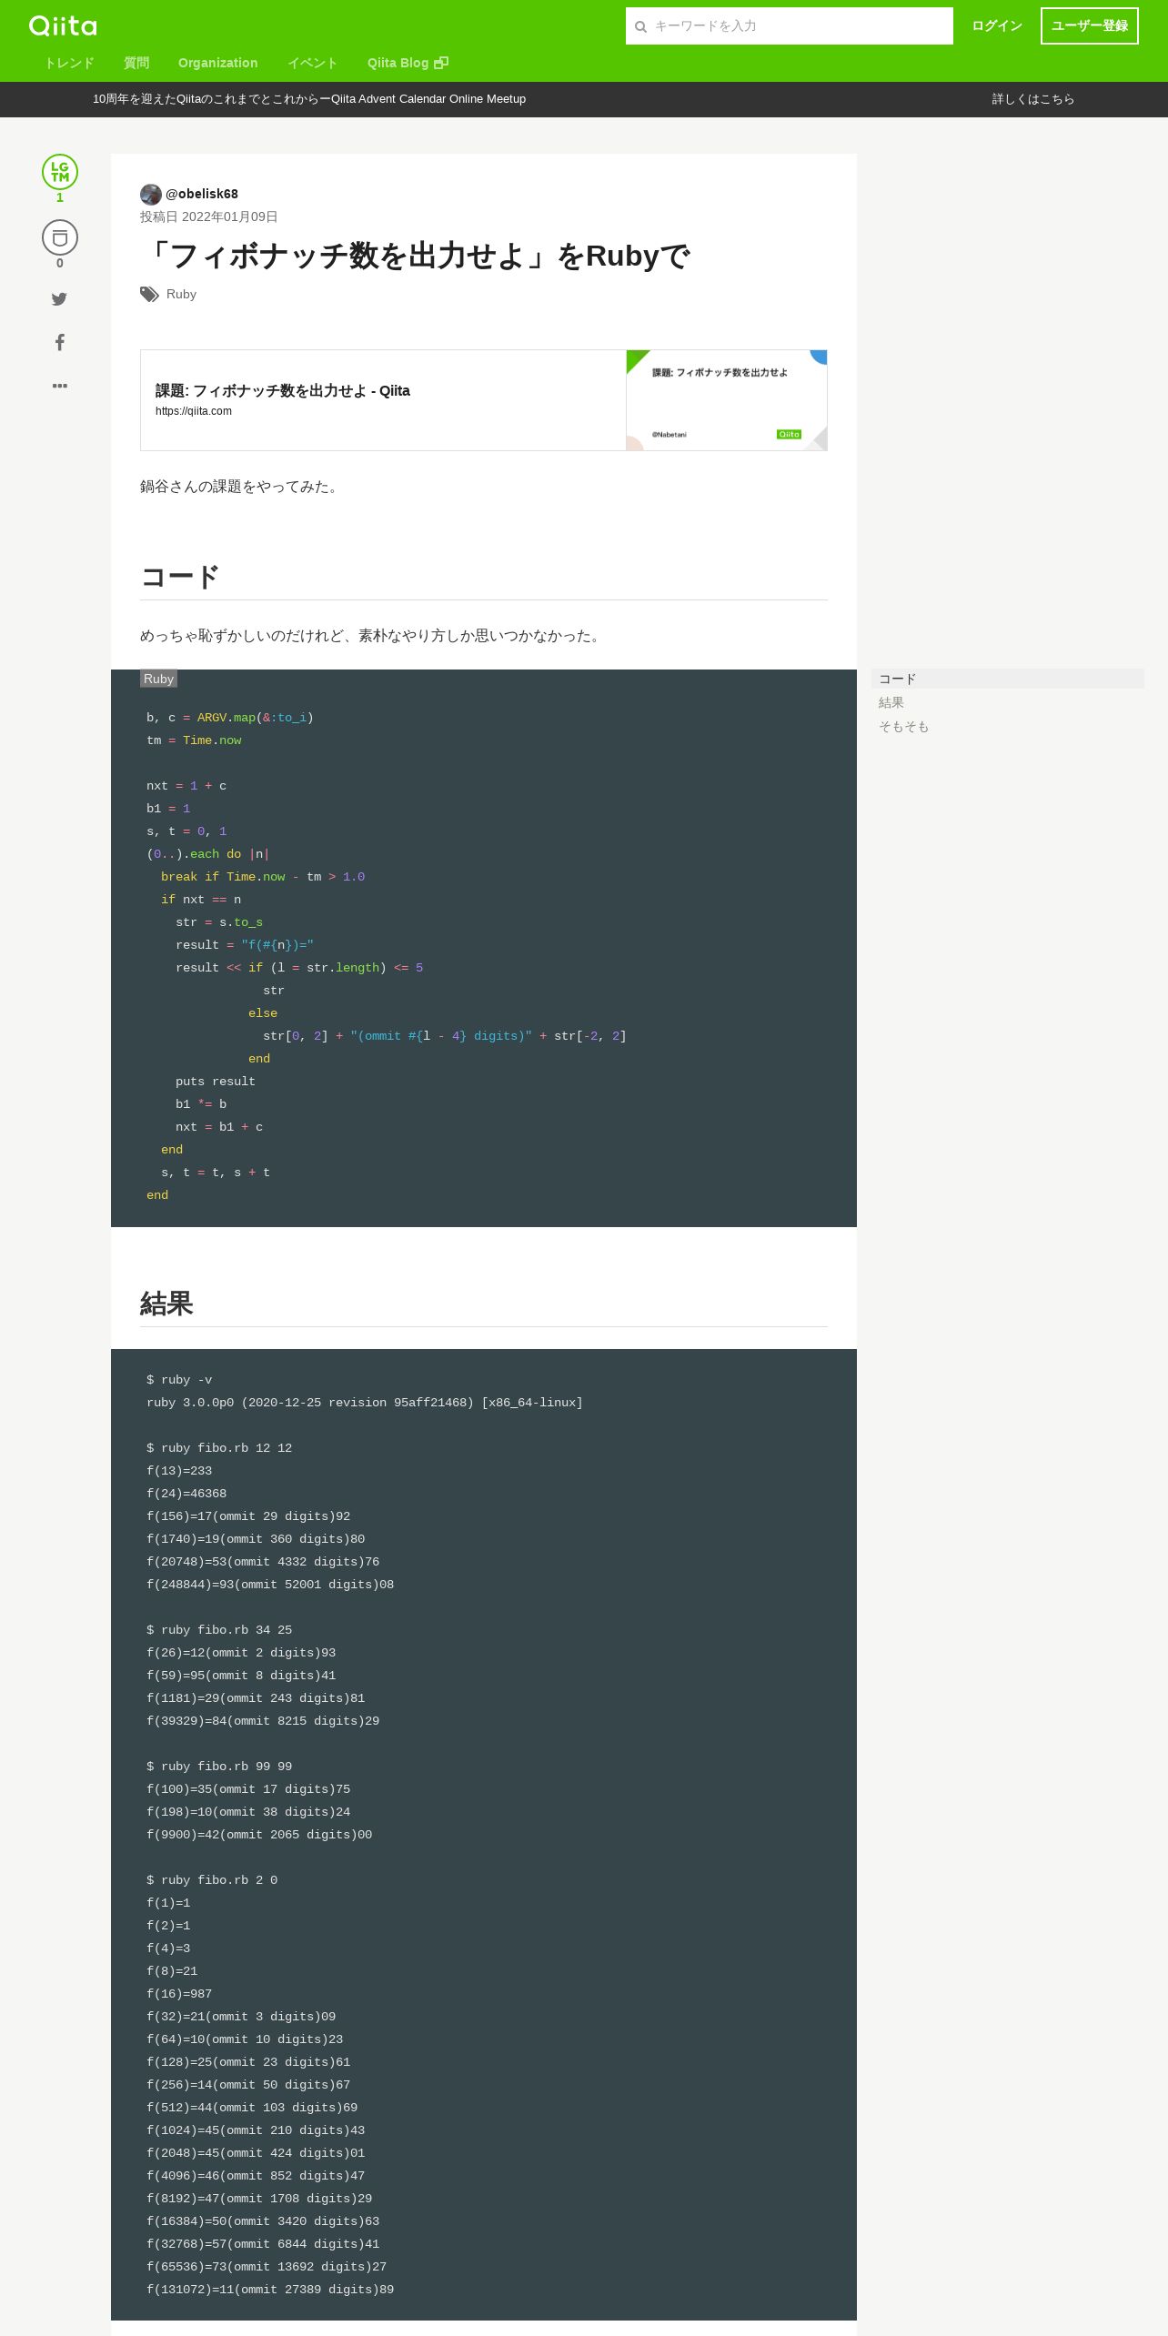Click 詳しくはこちら in the banner
1168x2336 pixels.
click(x=1033, y=99)
